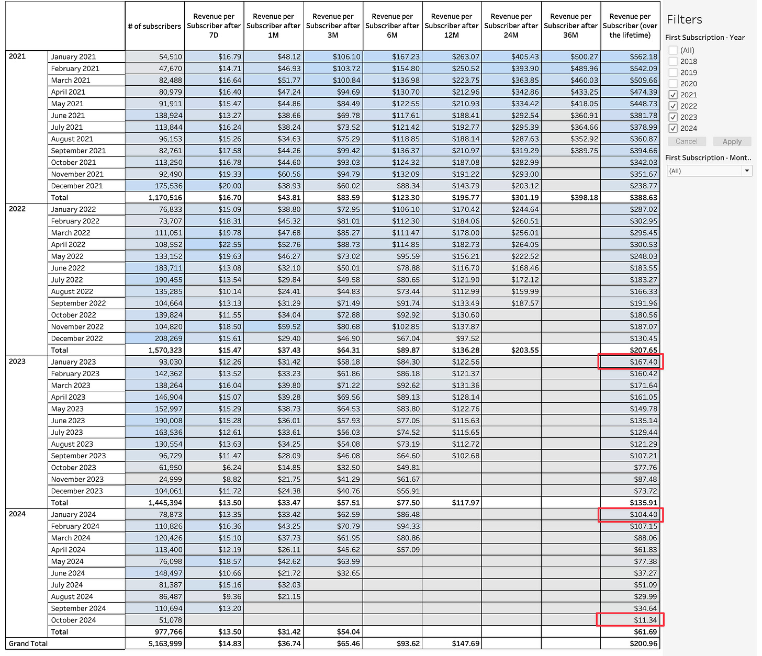Viewport: 762px width, 656px height.
Task: Click the 1,170,516 total subscribers cell
Action: [155, 198]
